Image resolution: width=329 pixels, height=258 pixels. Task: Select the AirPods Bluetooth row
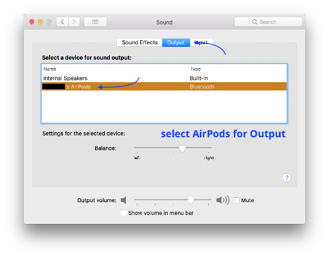pyautogui.click(x=164, y=87)
